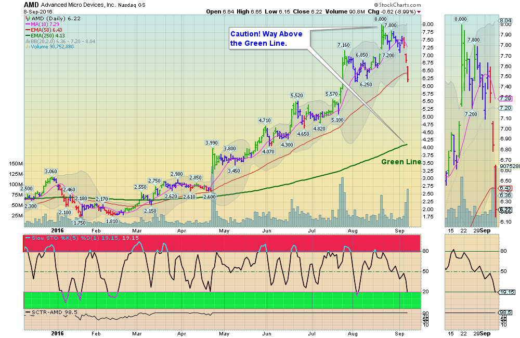Click the 2.750 price label
This screenshot has width=520, height=338.
point(154,181)
